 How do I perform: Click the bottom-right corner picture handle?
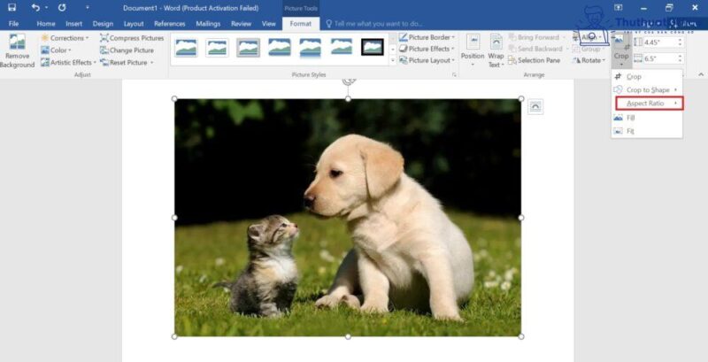pos(521,336)
